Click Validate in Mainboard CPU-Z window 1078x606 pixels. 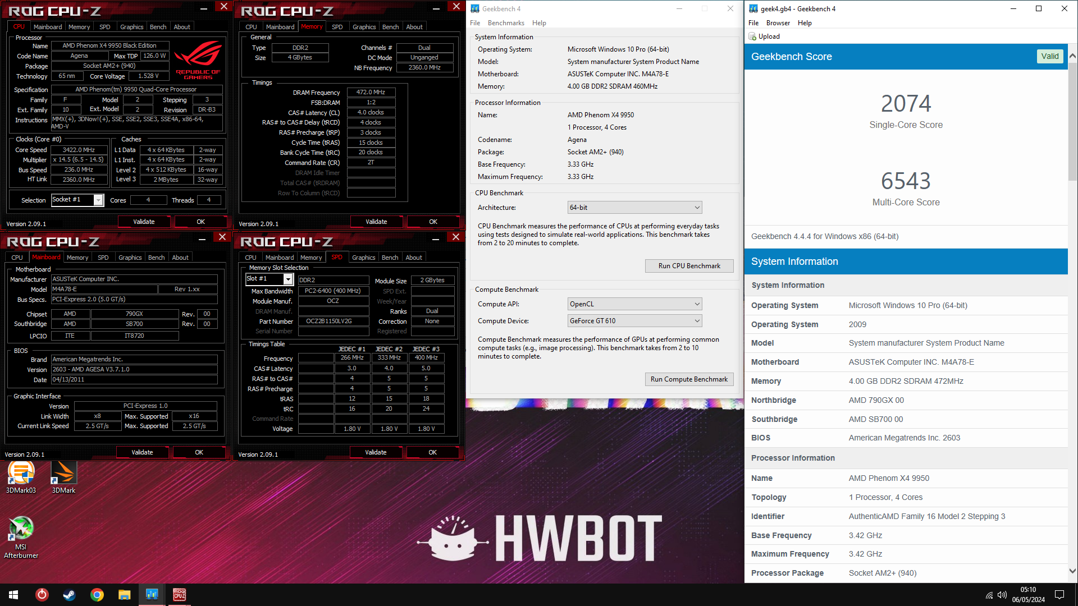click(x=142, y=452)
